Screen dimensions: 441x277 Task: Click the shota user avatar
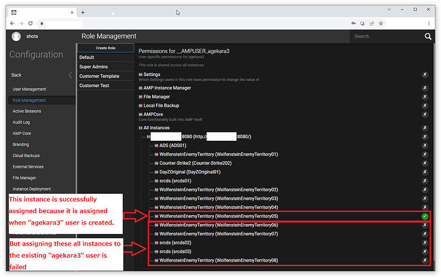pos(16,36)
